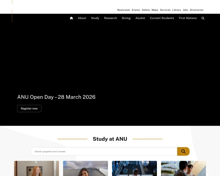
Task: Focus the Search programs and courses field
Action: click(104, 151)
